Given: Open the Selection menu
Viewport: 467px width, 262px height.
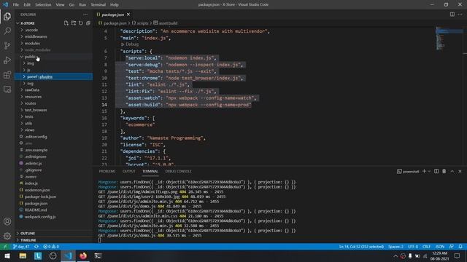Looking at the screenshot, I should pos(43,4).
